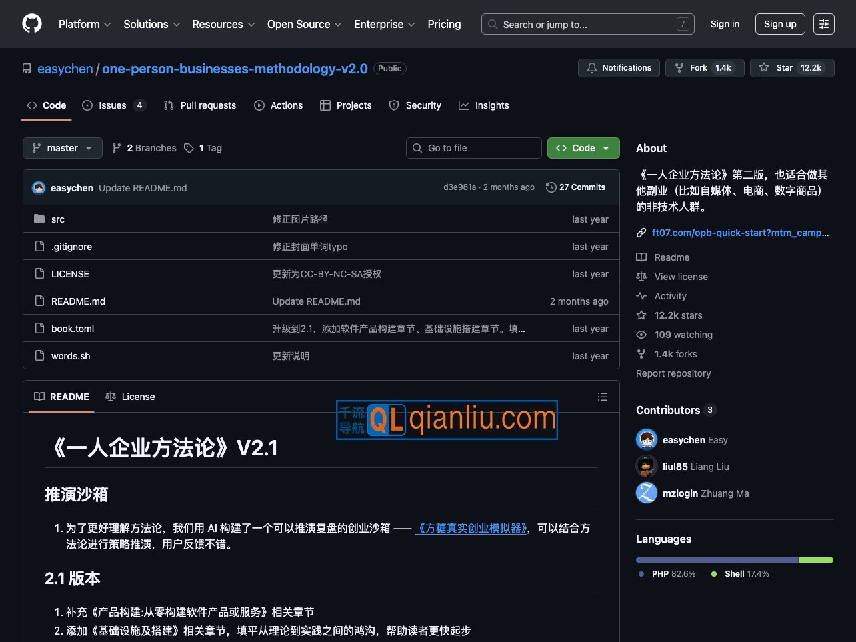The height and width of the screenshot is (642, 856).
Task: Expand the Resources navigation menu
Action: point(223,24)
